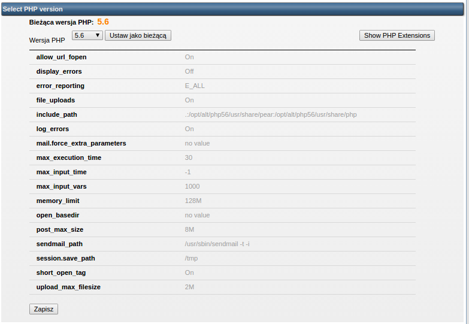Edit the include_path value

coord(271,114)
